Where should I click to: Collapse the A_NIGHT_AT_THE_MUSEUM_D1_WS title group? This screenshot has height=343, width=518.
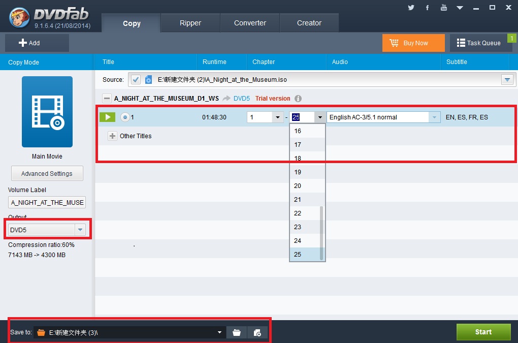(x=107, y=99)
